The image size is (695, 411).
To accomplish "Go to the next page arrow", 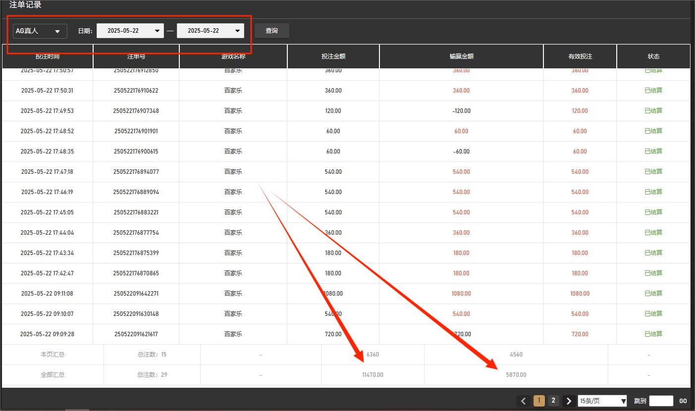I will 569,401.
